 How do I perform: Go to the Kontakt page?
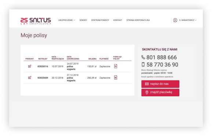(x=118, y=20)
